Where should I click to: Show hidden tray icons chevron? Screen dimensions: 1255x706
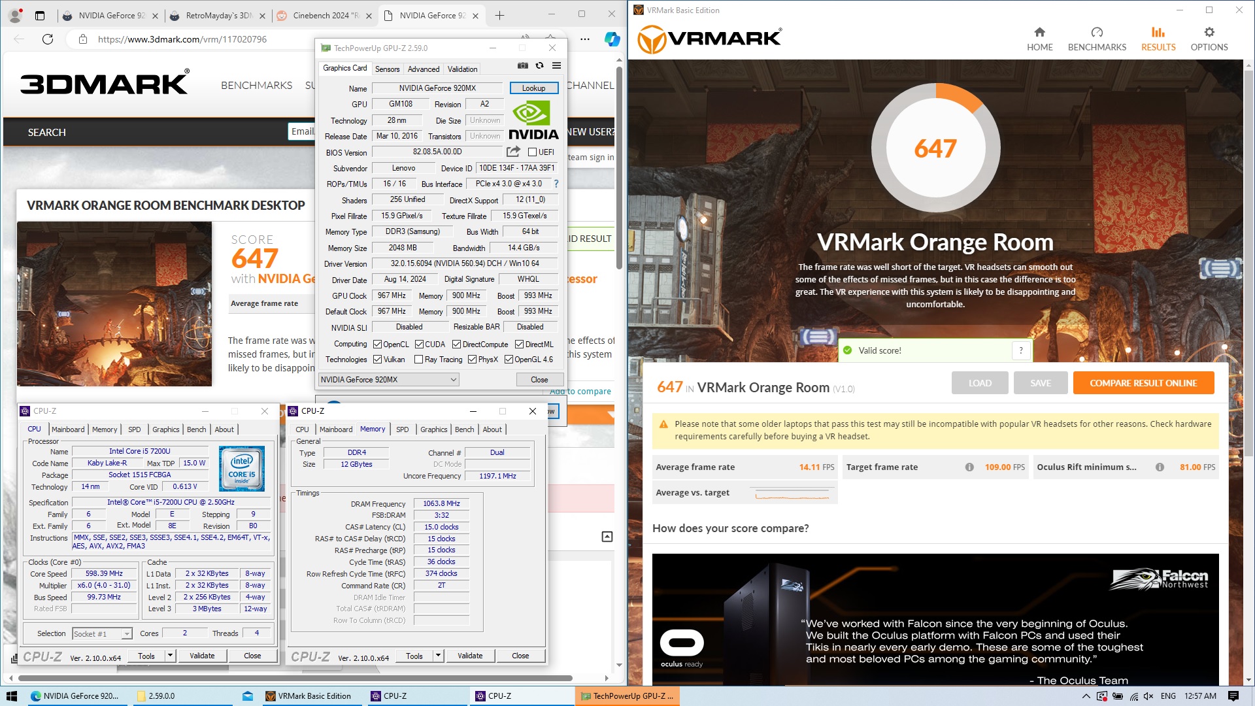pyautogui.click(x=1086, y=696)
